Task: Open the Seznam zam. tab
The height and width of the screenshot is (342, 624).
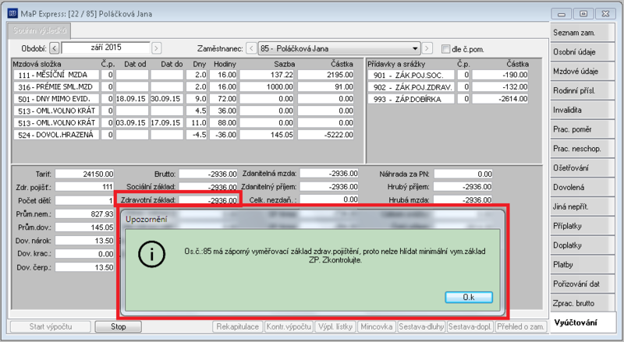Action: 580,33
